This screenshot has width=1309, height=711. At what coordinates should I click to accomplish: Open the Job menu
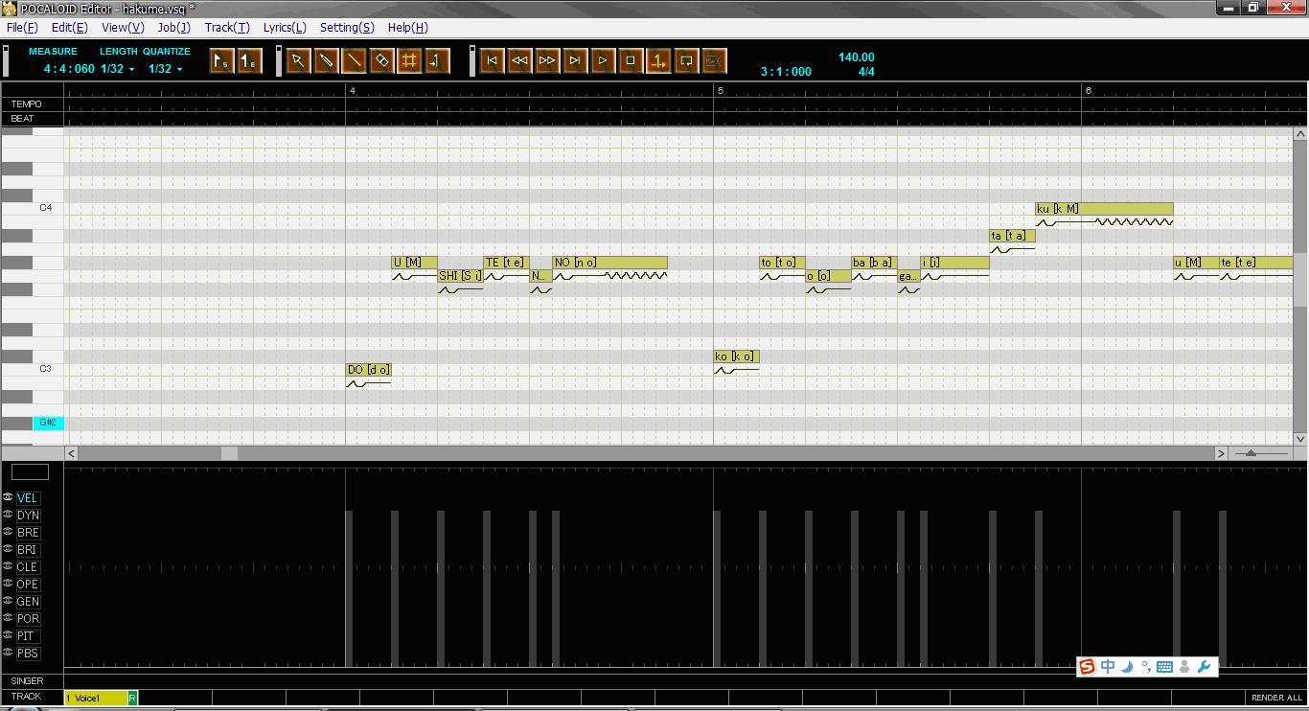[x=173, y=28]
